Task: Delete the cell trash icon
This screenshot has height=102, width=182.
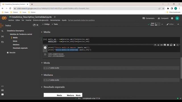Action: [174, 45]
